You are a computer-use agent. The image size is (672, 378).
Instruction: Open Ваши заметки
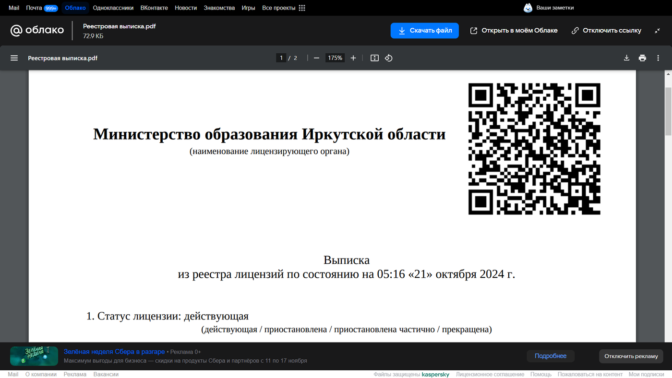[555, 8]
